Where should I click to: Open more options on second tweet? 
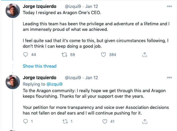coord(169,78)
